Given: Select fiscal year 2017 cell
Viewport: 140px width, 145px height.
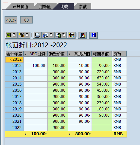Looking at the screenshot, I should [14, 97].
